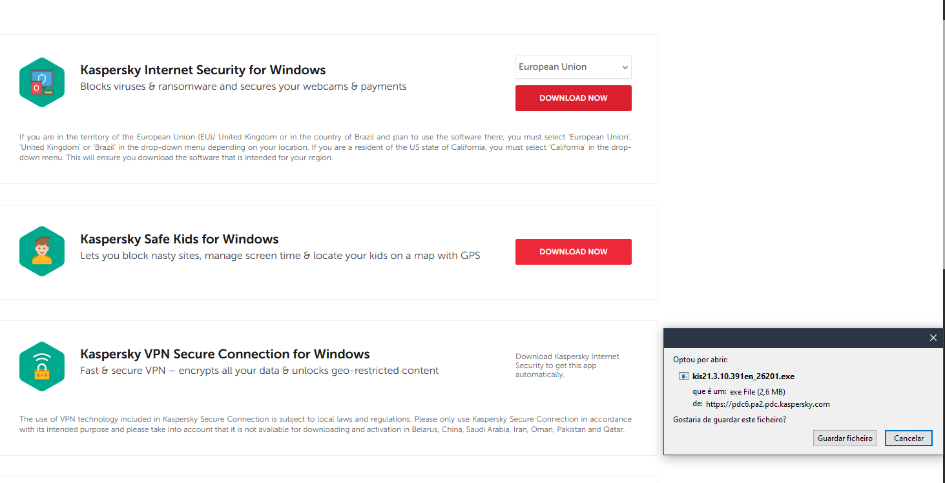Click the Kaspersky Safe Kids for Windows heading

coord(180,240)
